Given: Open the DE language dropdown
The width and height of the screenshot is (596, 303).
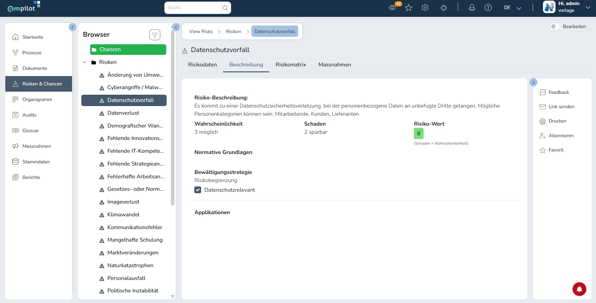Looking at the screenshot, I should 512,8.
